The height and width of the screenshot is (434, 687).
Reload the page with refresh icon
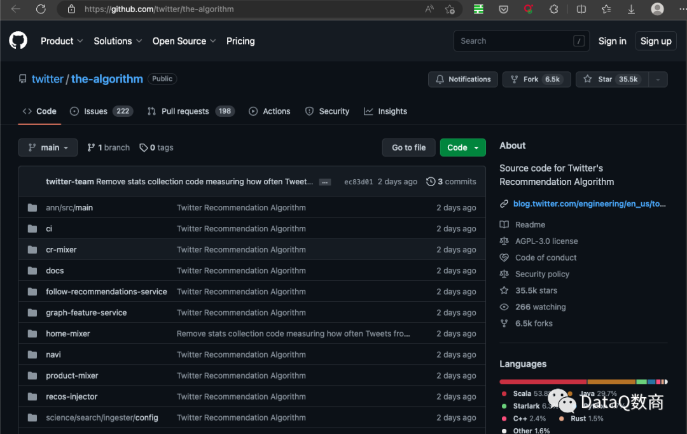(41, 9)
